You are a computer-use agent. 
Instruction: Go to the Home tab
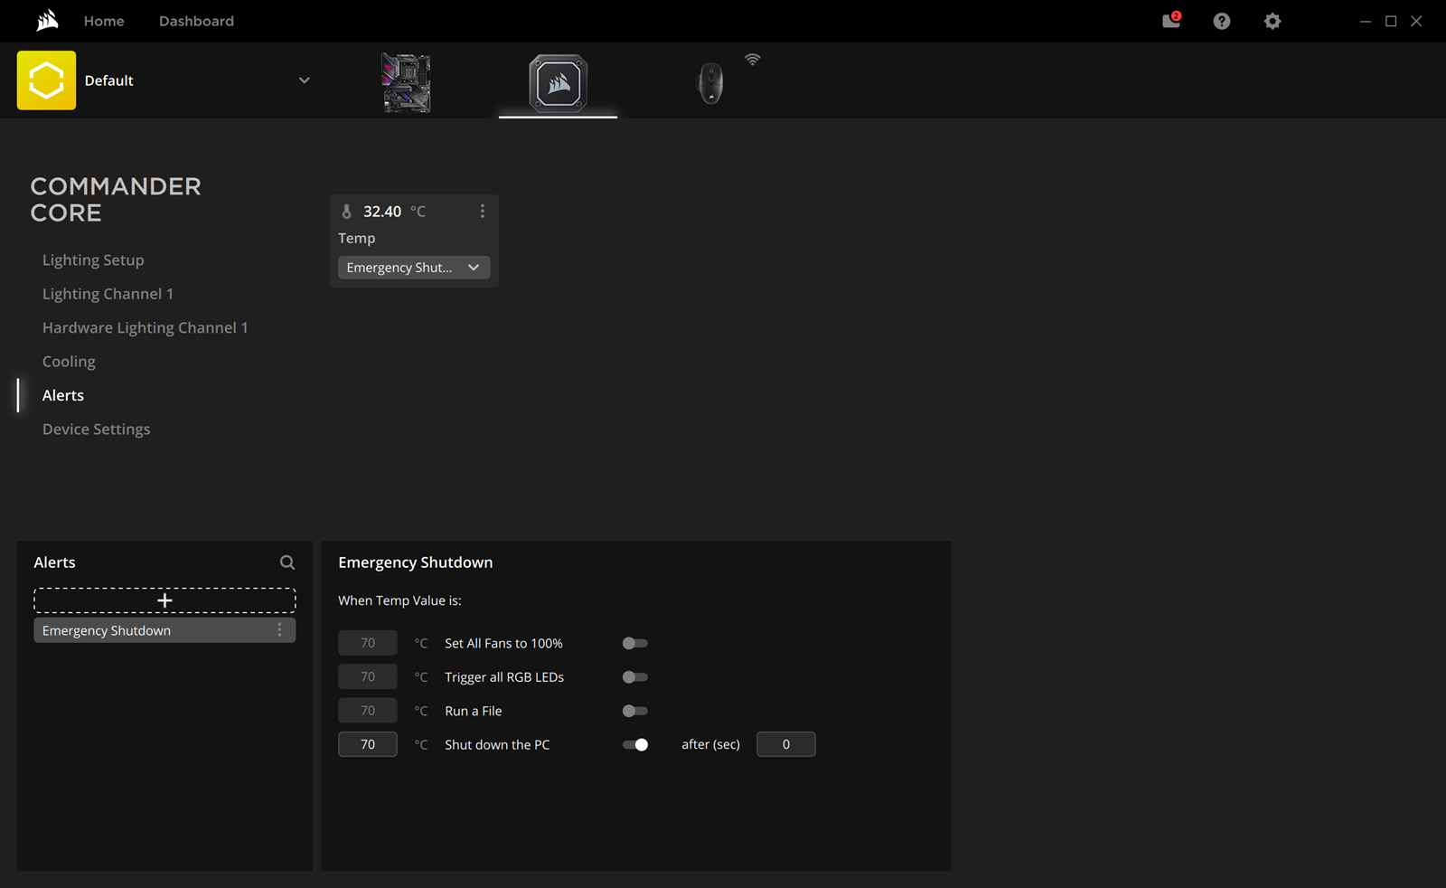104,21
